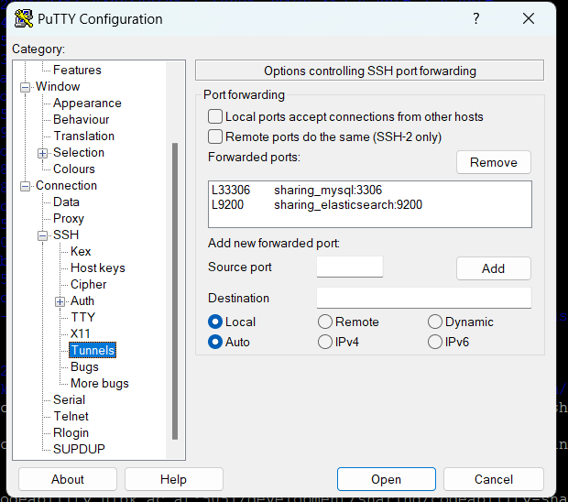The height and width of the screenshot is (502, 568).
Task: Click the Open button
Action: pos(387,479)
